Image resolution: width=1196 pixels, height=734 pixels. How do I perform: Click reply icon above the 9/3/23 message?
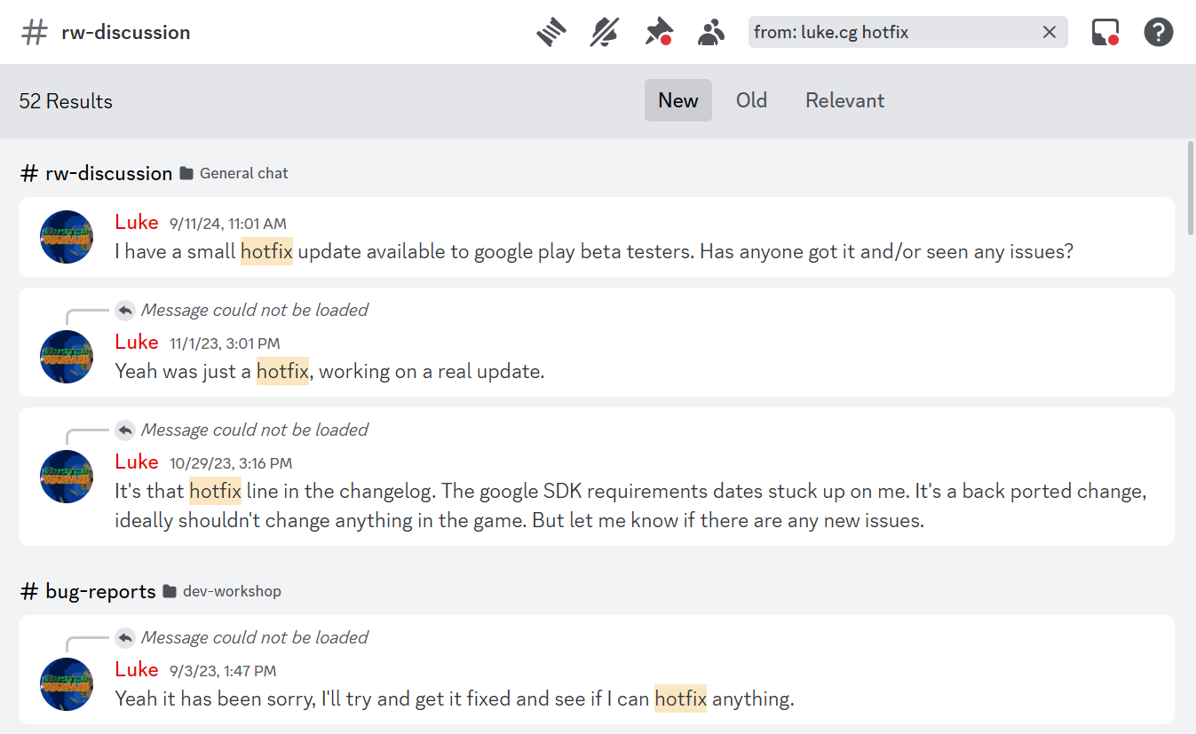click(x=125, y=637)
